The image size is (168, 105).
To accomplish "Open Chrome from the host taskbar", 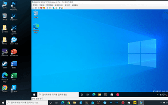I will [x=69, y=103].
